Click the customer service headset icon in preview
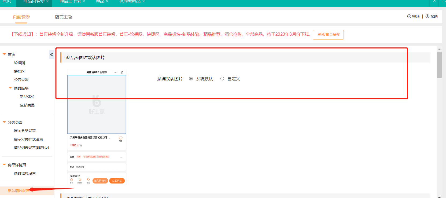 pos(88,180)
